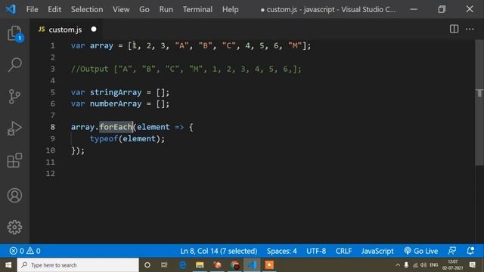Open the orange app in taskbar
484x272 pixels.
[x=269, y=265]
